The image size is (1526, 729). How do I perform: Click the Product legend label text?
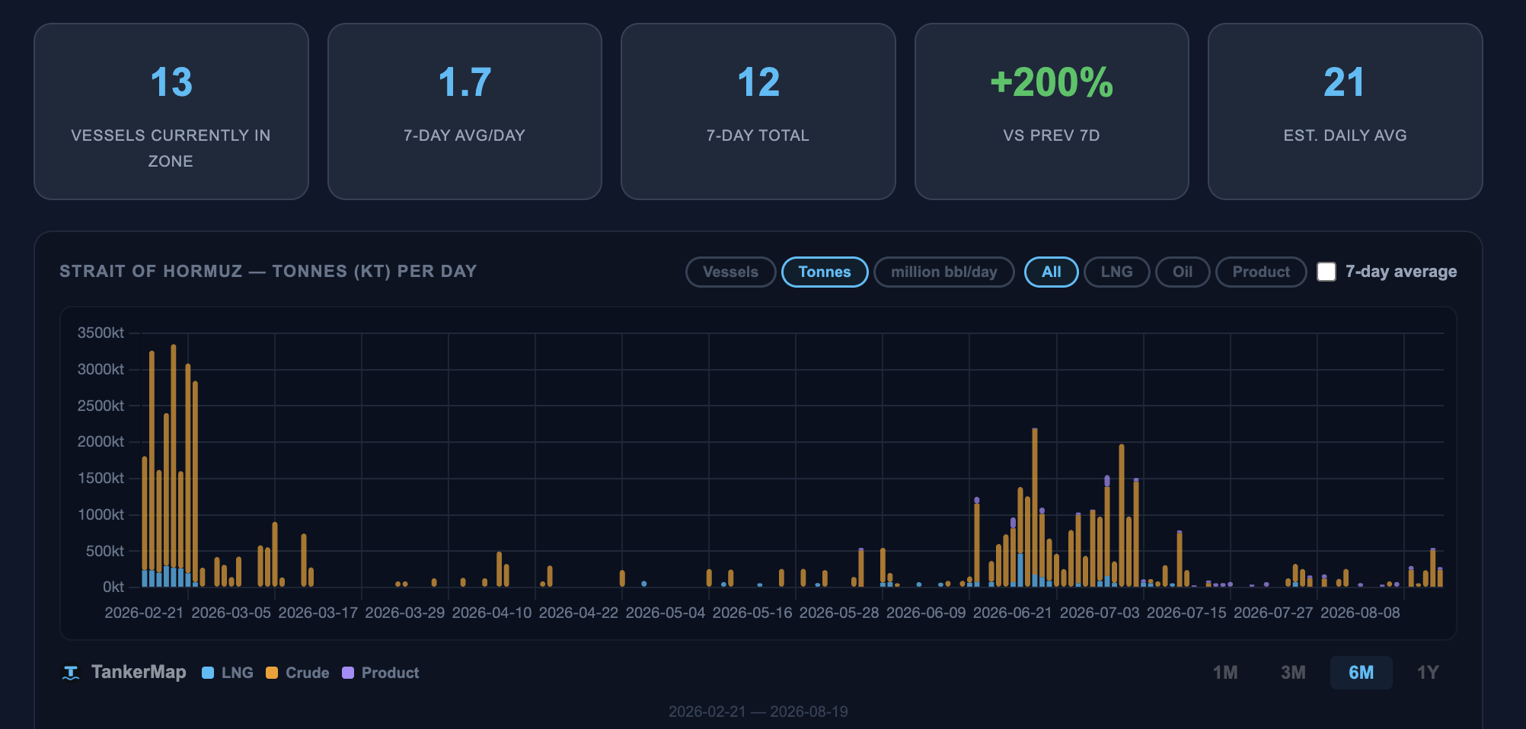coord(391,673)
